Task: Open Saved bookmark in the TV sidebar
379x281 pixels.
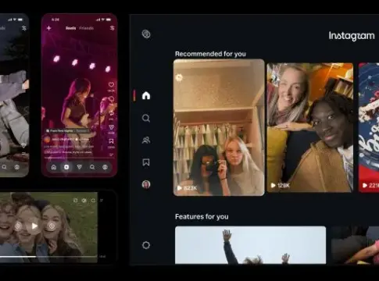Action: tap(146, 162)
